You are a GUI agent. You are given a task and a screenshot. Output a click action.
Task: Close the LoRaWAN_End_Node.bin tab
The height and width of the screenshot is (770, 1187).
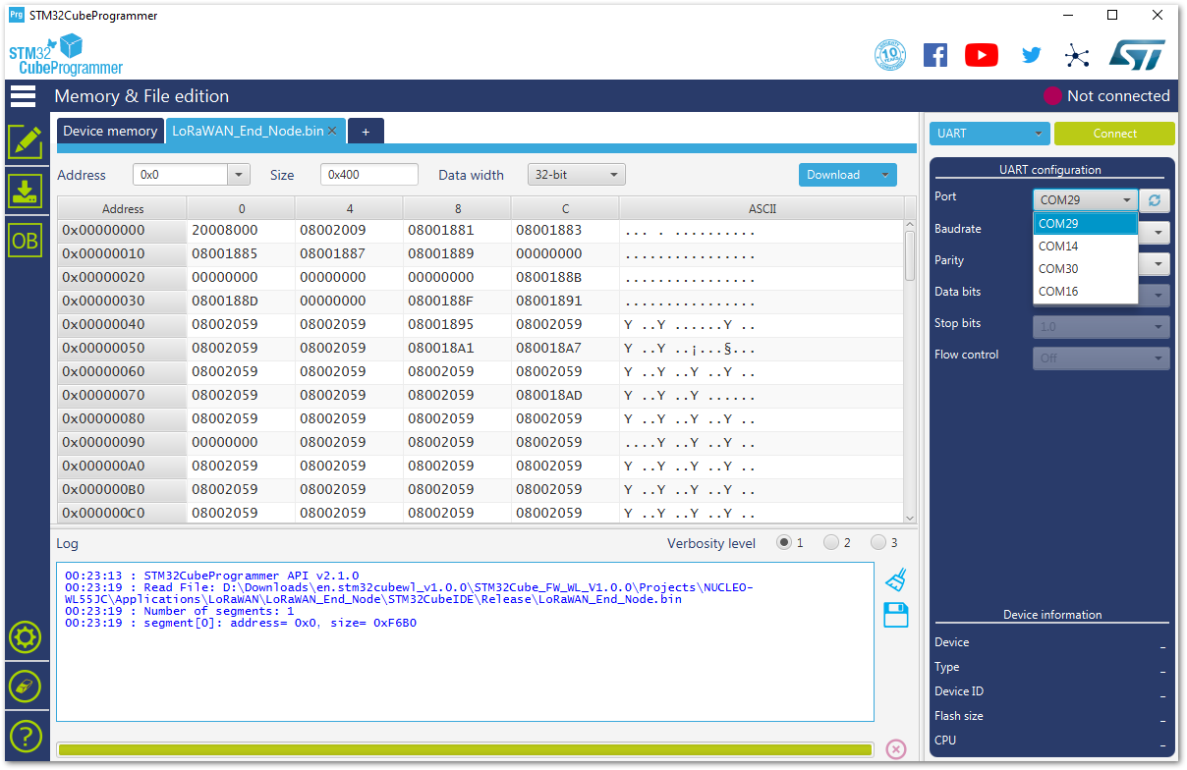coord(332,131)
